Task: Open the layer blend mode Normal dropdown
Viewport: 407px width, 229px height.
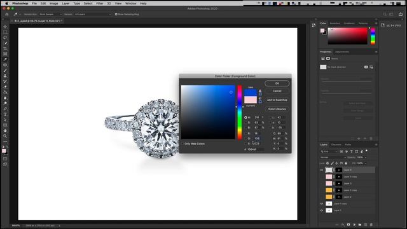Action: [x=333, y=157]
